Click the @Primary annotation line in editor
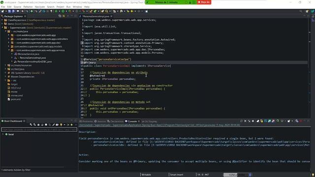Image resolution: width=315 pixels, height=177 pixels. pos(90,62)
